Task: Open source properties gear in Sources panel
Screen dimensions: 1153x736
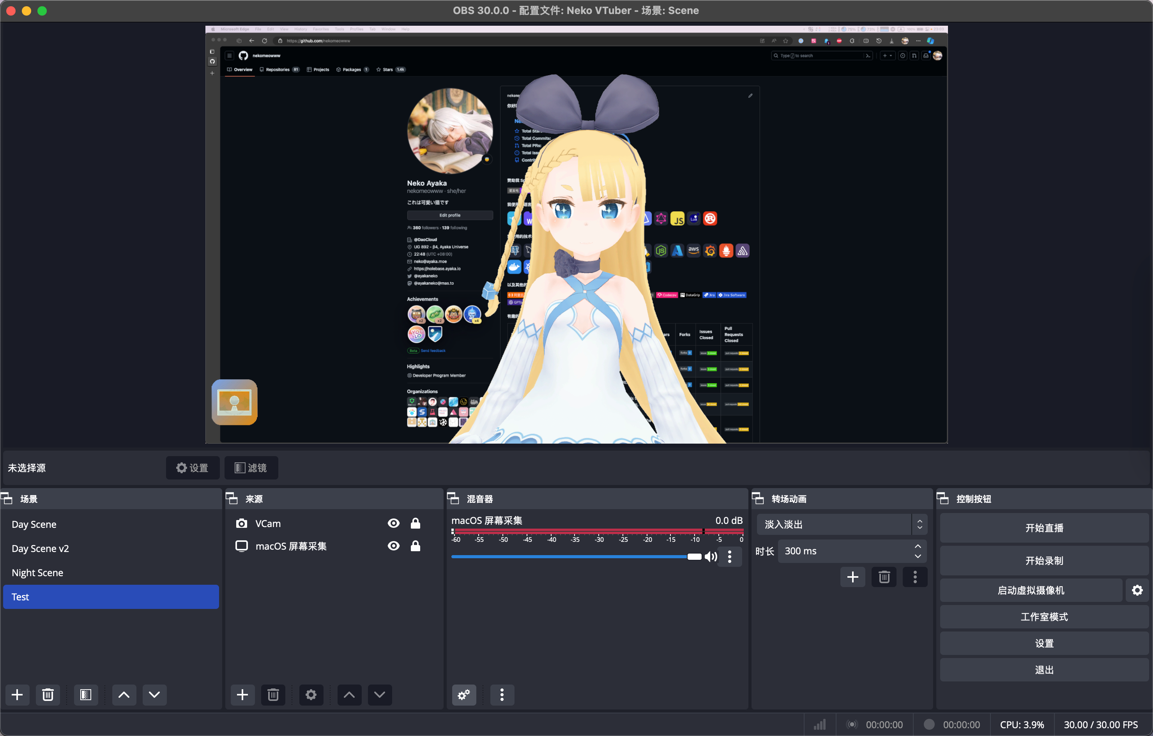Action: tap(311, 694)
